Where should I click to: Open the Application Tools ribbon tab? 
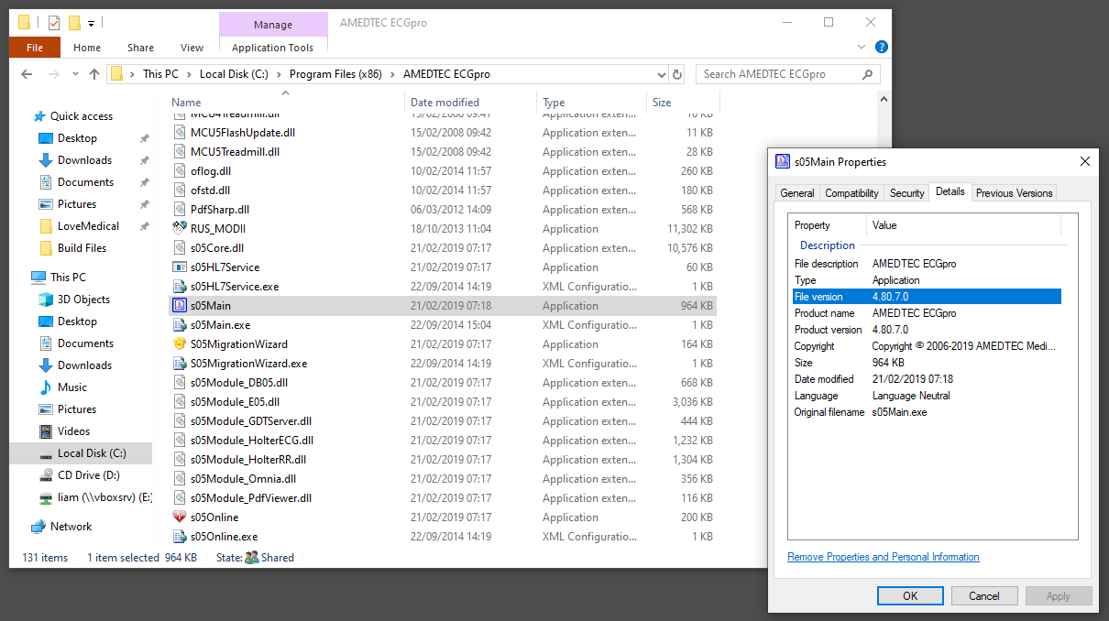point(273,48)
